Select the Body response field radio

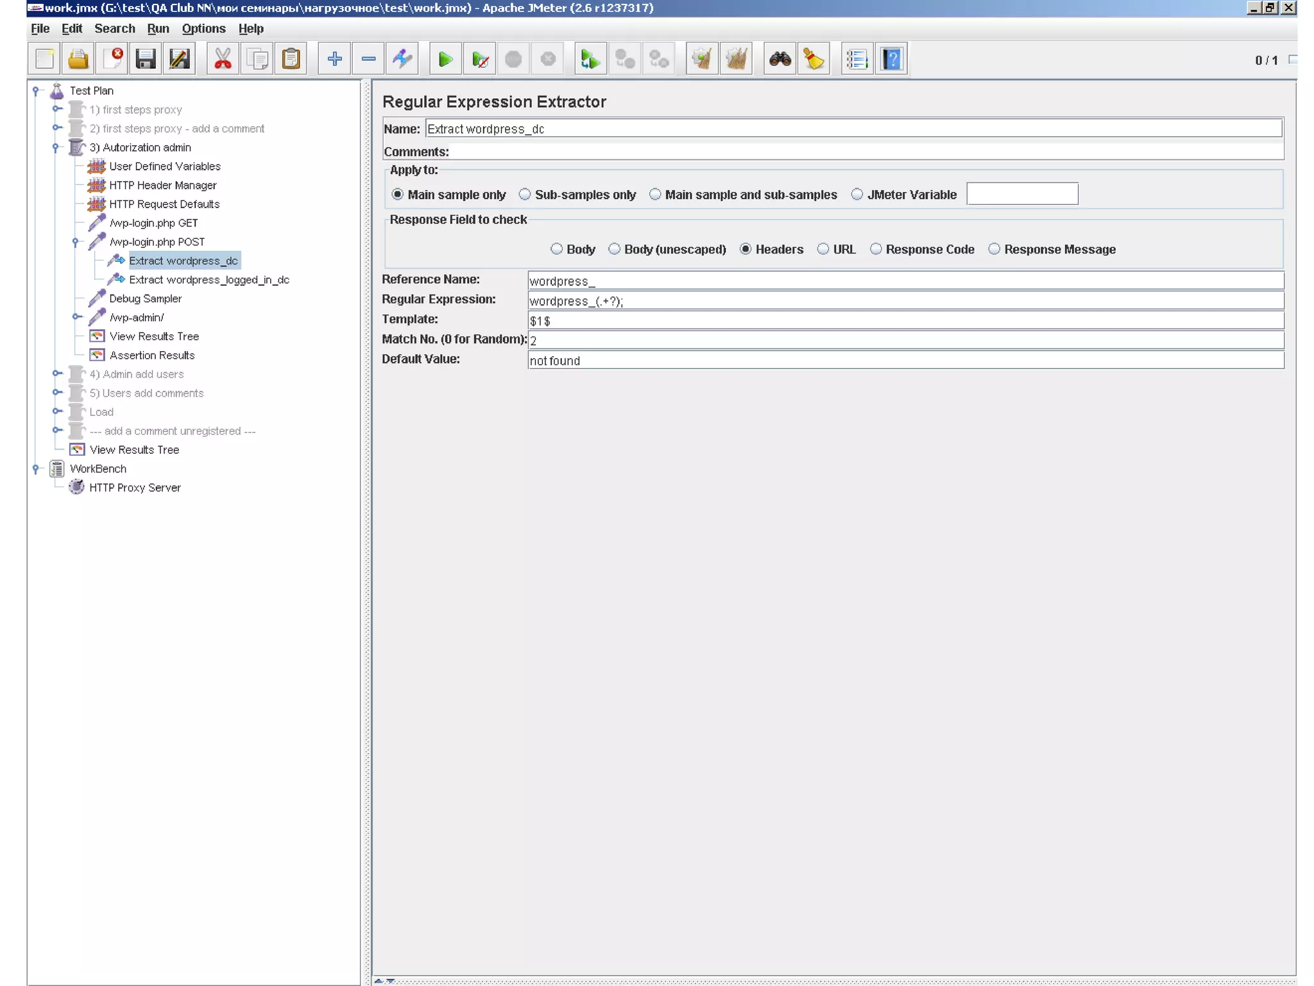pos(556,249)
